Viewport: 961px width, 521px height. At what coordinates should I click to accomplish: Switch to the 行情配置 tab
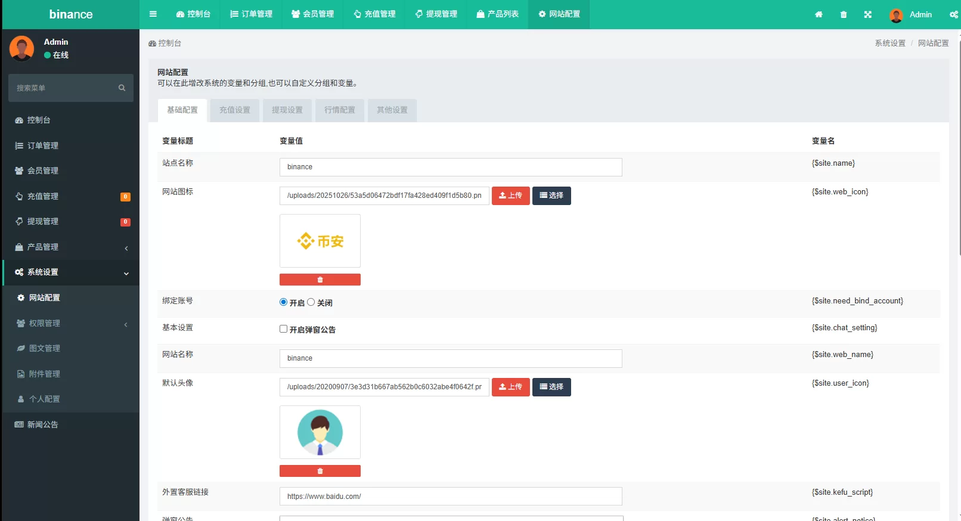pos(340,110)
